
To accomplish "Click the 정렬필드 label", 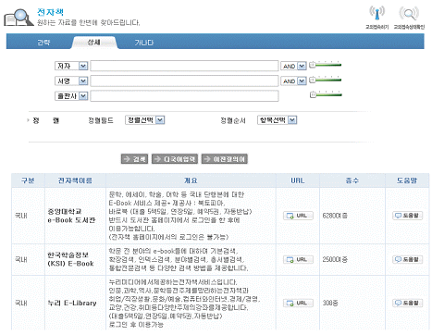I will [x=101, y=120].
